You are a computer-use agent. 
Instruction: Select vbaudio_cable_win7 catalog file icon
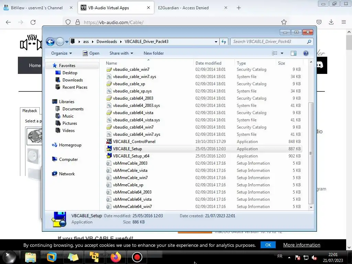click(109, 69)
